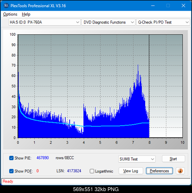Image resolution: width=192 pixels, height=193 pixels.
Task: Enable the Logarithmic checkbox
Action: [x=92, y=171]
